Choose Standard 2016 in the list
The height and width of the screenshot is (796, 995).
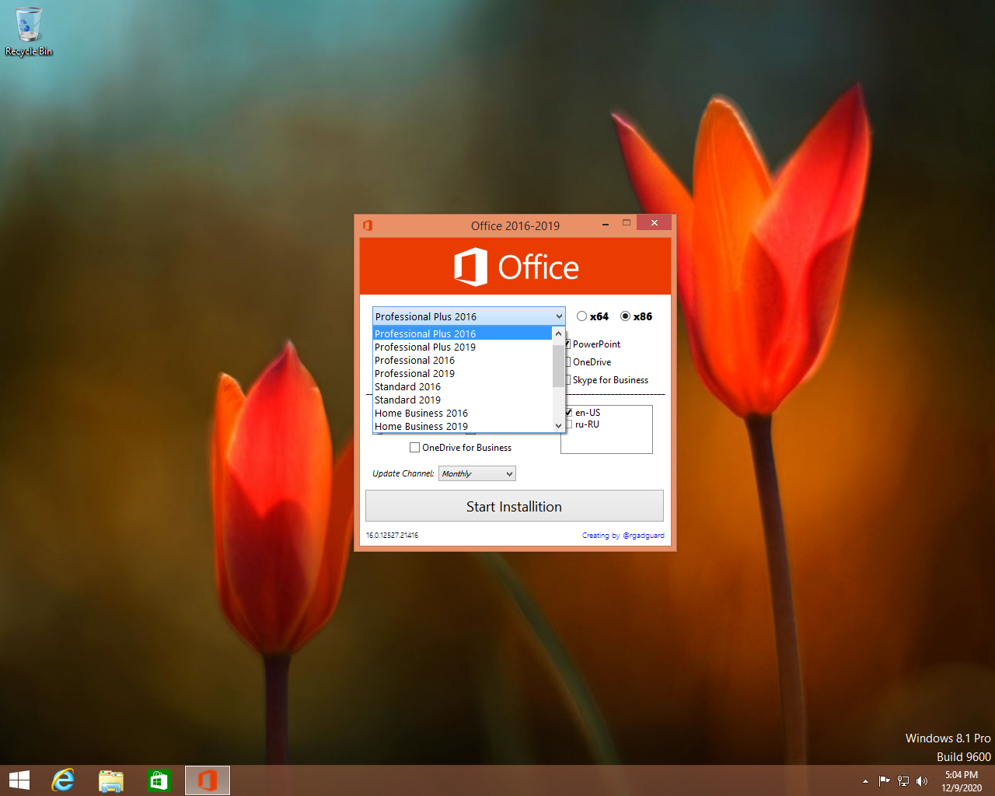tap(463, 386)
